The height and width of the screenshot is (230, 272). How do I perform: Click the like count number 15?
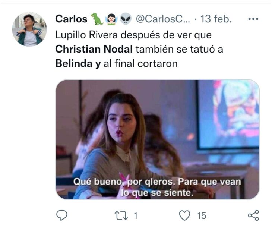click(202, 216)
